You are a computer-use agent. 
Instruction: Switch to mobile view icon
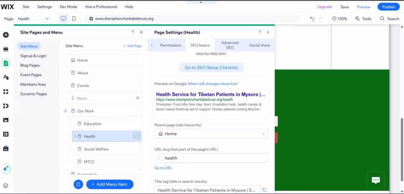click(74, 19)
